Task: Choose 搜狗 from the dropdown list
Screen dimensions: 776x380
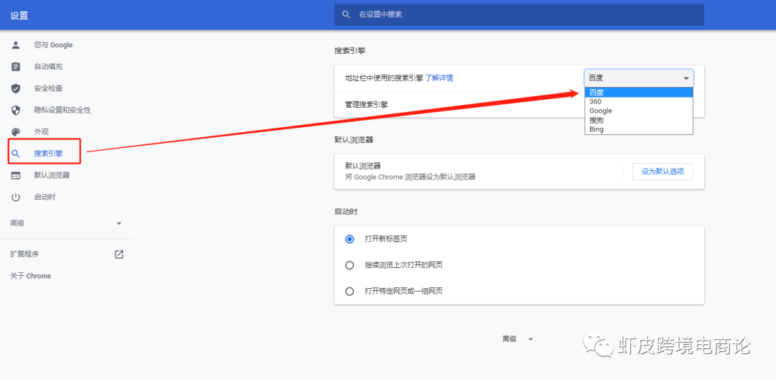Action: click(639, 120)
